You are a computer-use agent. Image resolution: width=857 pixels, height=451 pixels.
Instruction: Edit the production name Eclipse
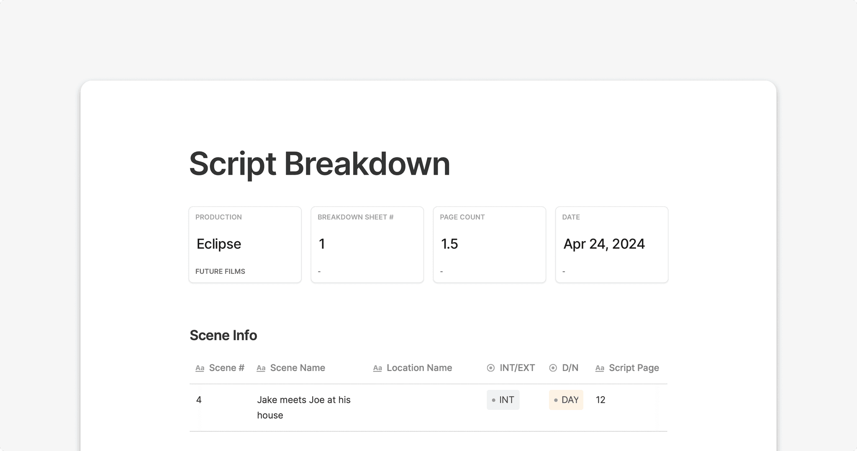pos(218,244)
